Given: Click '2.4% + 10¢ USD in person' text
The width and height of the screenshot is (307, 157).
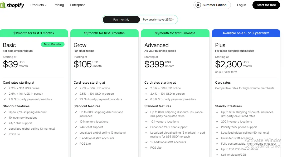Looking at the screenshot, I should tap(167, 94).
